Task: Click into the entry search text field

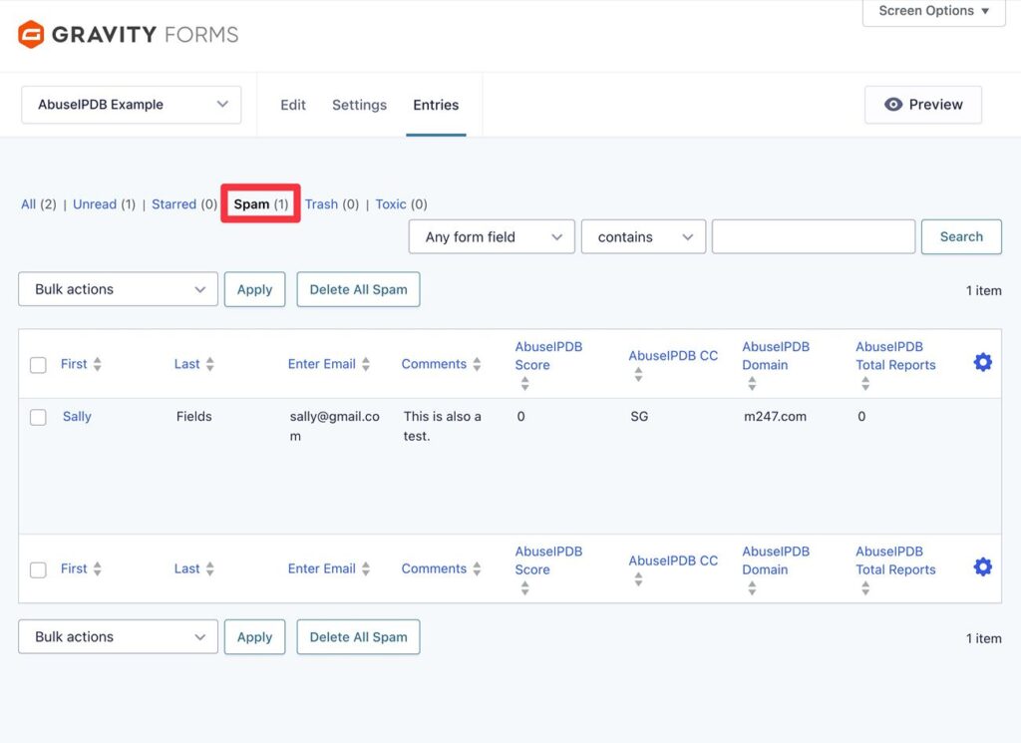Action: pyautogui.click(x=814, y=237)
